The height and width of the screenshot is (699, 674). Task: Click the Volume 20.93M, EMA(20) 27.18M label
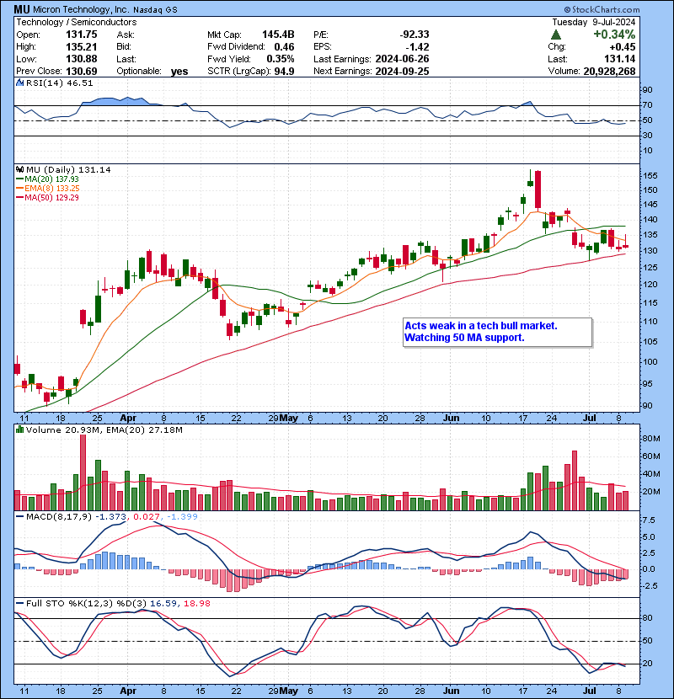coord(104,430)
